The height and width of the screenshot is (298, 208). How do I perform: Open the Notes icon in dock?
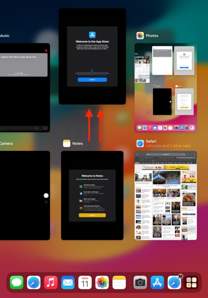pos(119,283)
